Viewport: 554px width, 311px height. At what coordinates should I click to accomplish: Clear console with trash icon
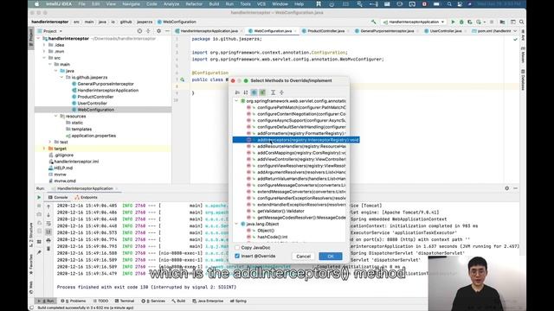pos(48,249)
